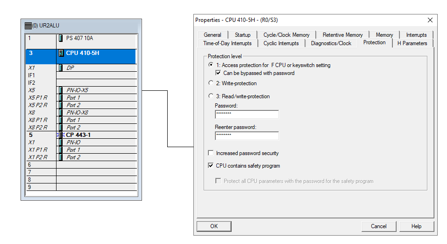Select 2: Write-protection radio button

[211, 83]
